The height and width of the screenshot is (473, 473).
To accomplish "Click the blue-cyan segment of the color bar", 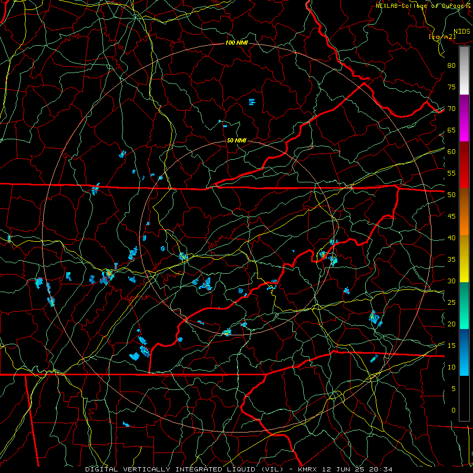I will (464, 352).
